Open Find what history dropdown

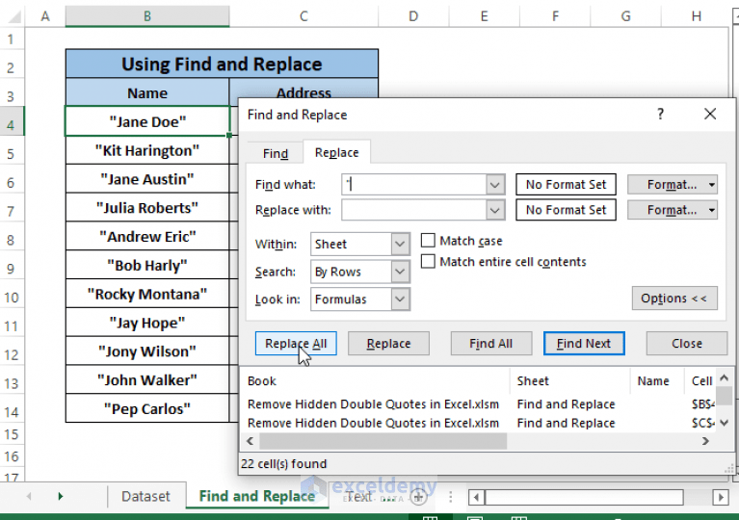[x=495, y=185]
